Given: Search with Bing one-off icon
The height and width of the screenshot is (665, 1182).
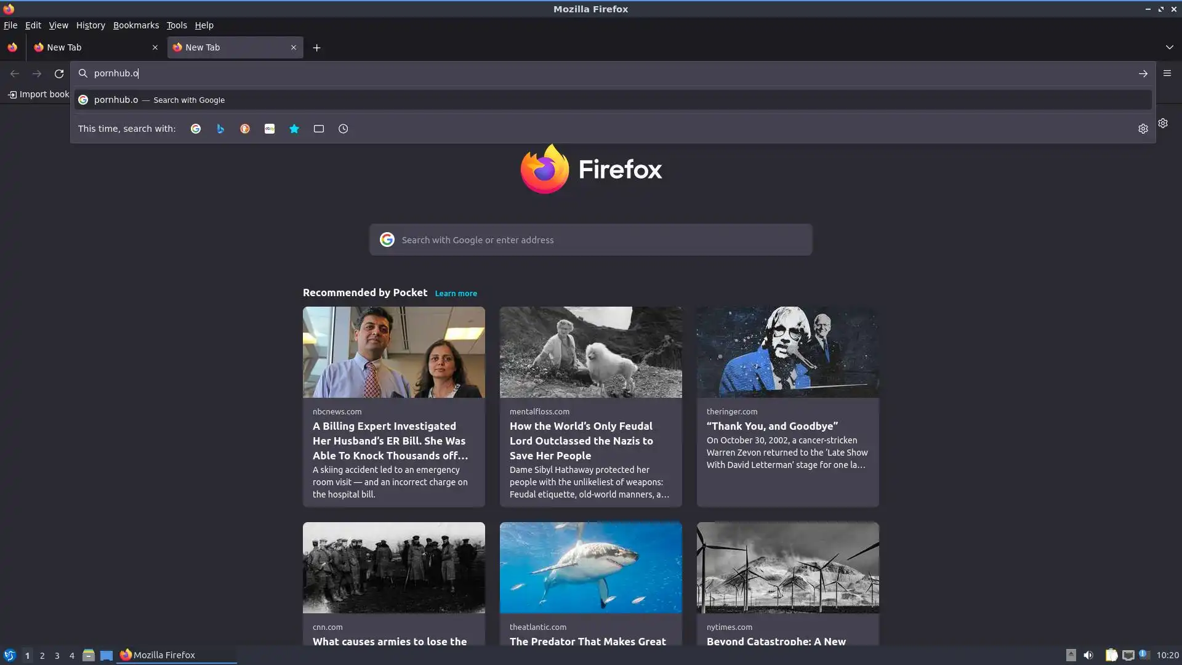Looking at the screenshot, I should point(220,129).
